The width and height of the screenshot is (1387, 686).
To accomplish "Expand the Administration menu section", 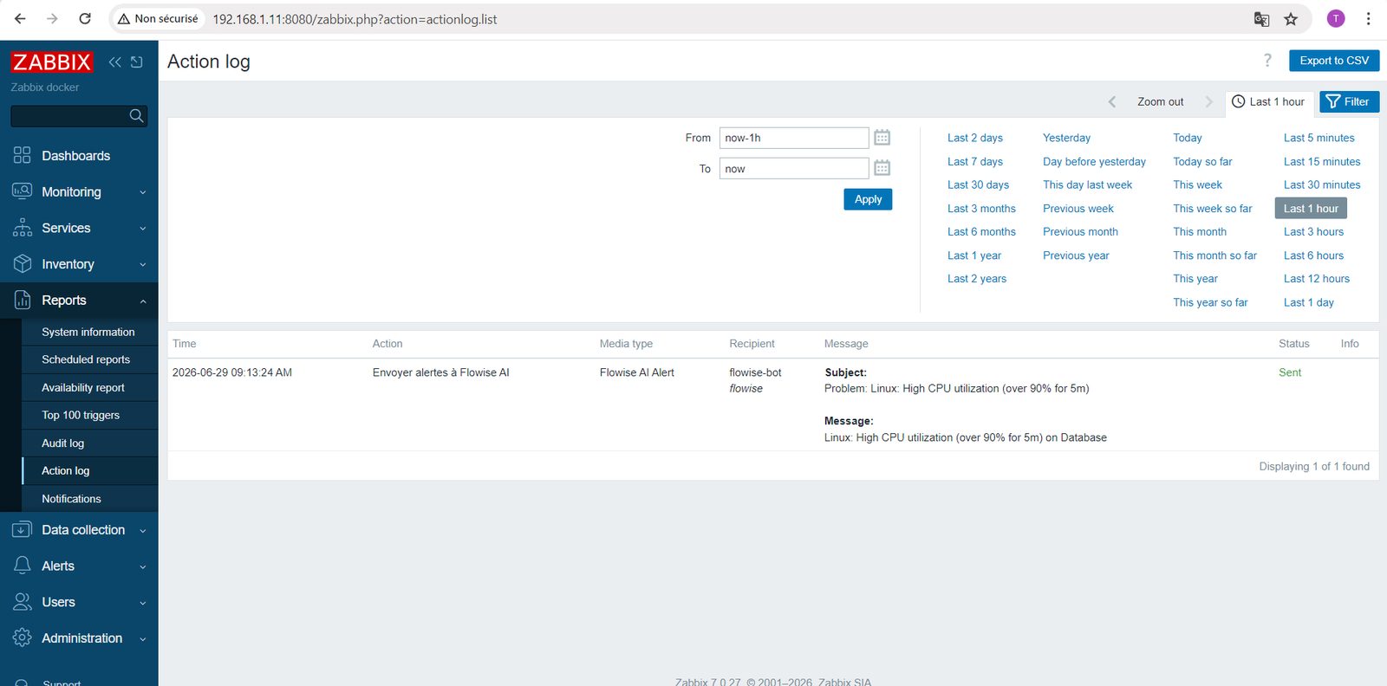I will click(79, 638).
